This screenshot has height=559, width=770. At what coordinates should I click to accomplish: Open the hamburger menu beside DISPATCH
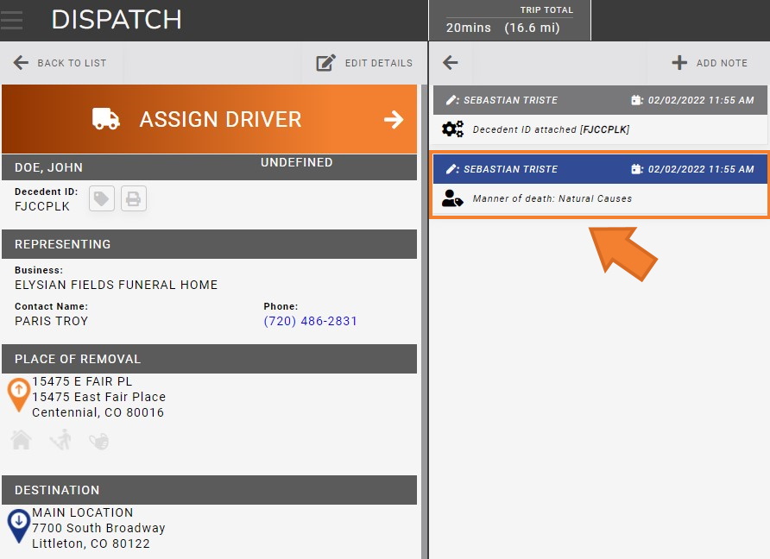coord(12,20)
